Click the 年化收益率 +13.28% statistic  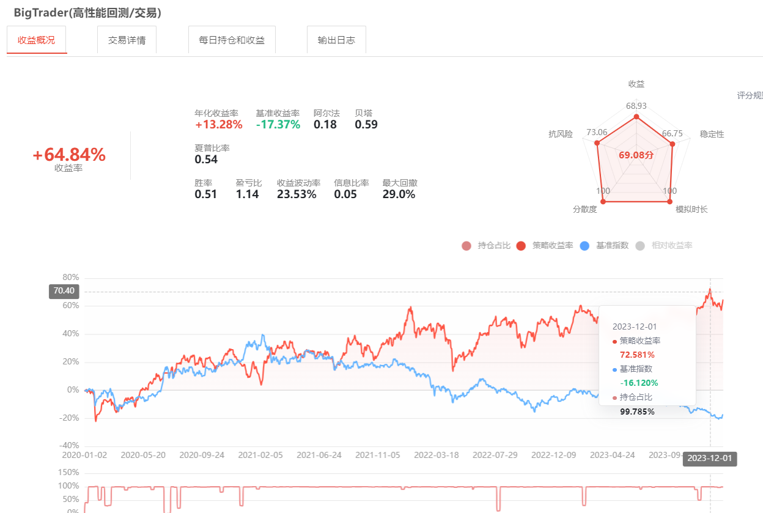click(x=218, y=125)
